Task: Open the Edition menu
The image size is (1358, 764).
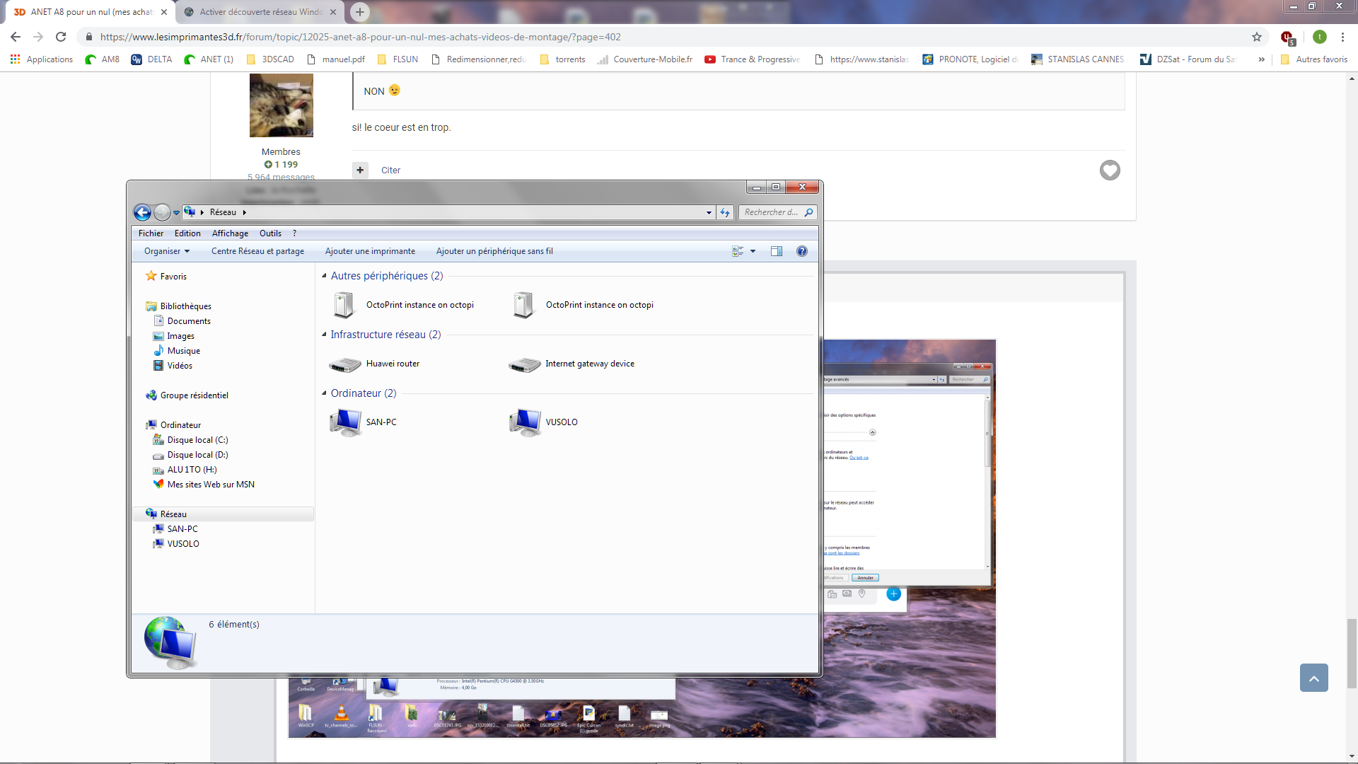Action: pyautogui.click(x=187, y=233)
